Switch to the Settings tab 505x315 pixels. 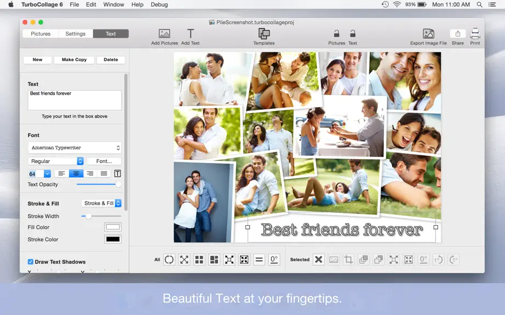[x=76, y=34]
